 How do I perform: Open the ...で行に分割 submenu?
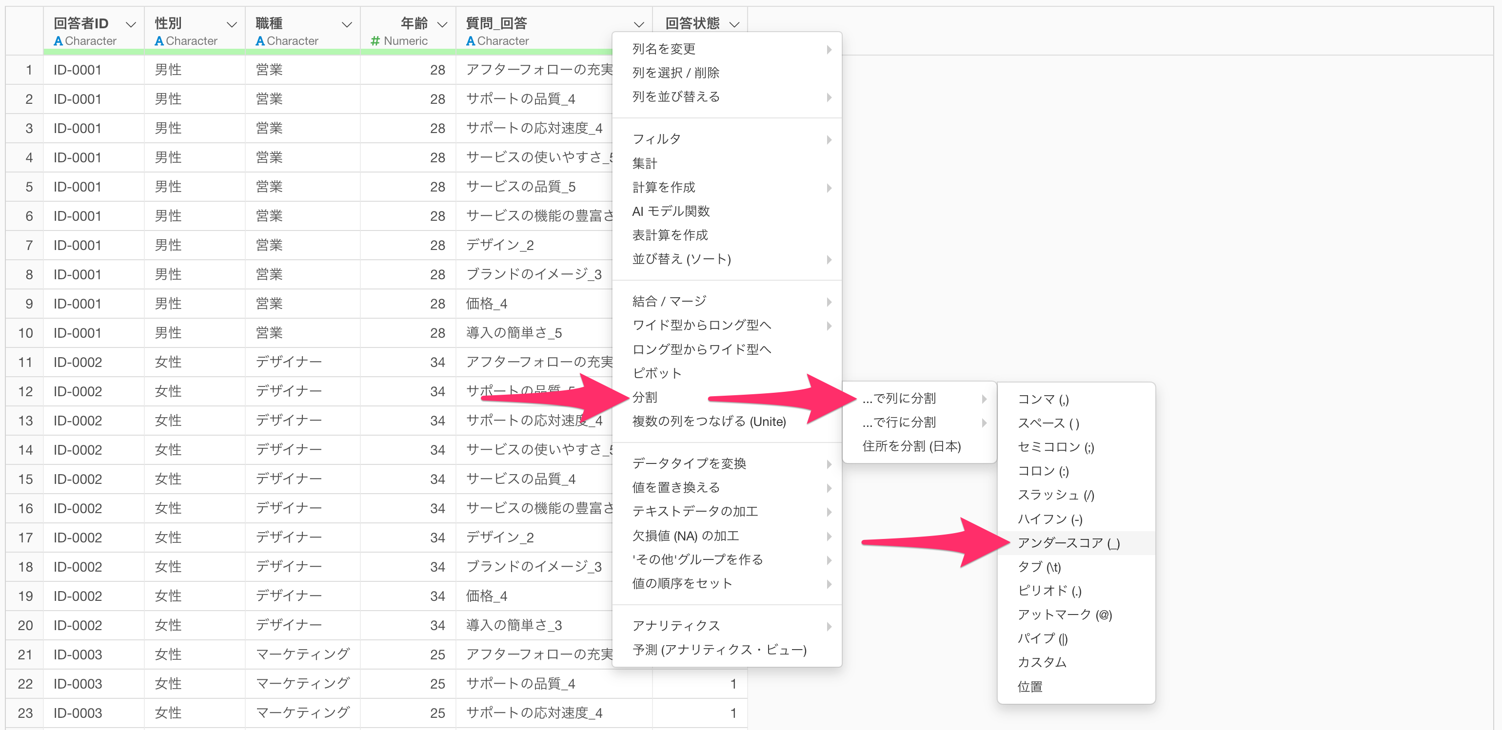[x=898, y=423]
